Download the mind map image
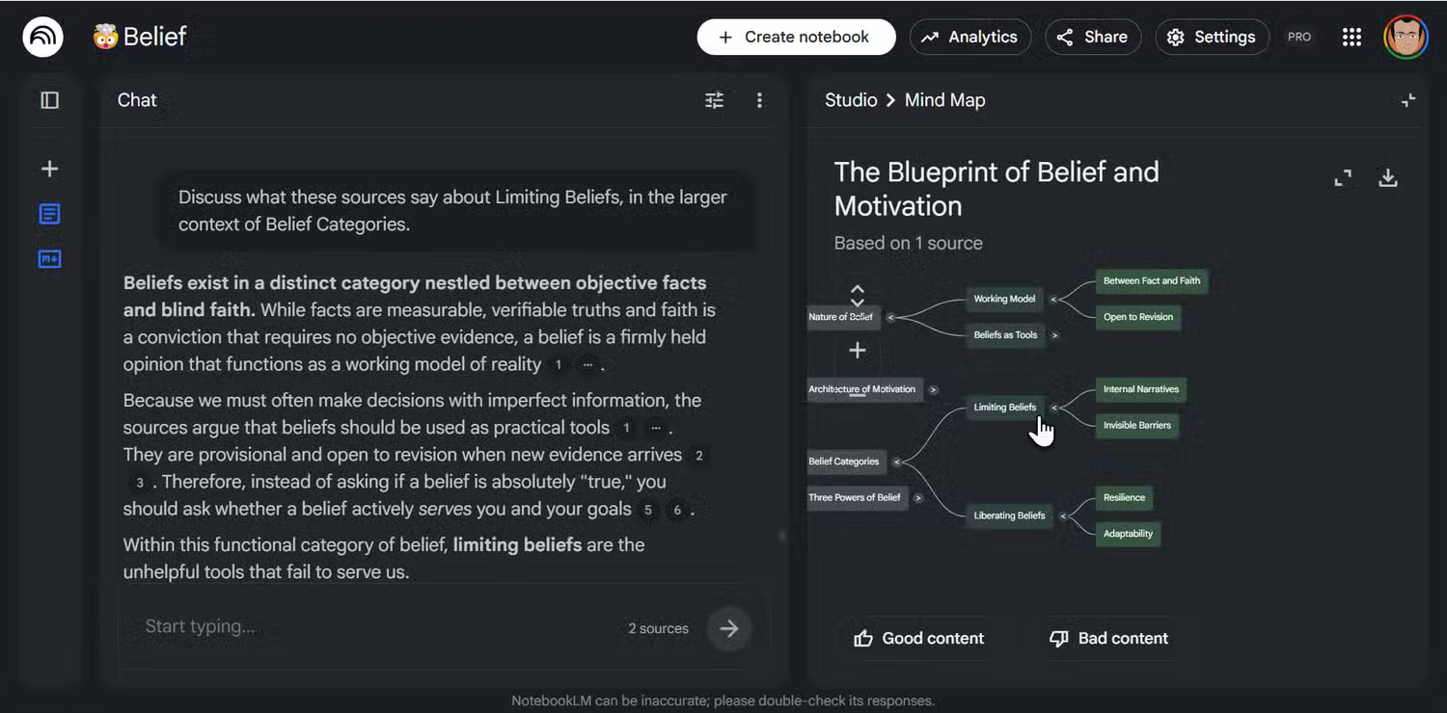The height and width of the screenshot is (713, 1447). click(1387, 178)
